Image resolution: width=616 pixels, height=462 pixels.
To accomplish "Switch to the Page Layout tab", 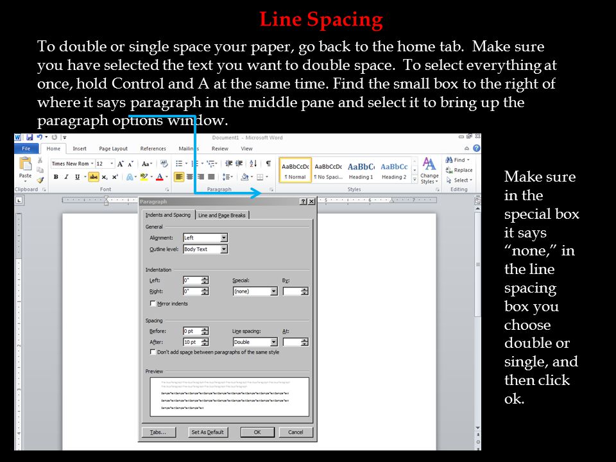I will click(113, 148).
